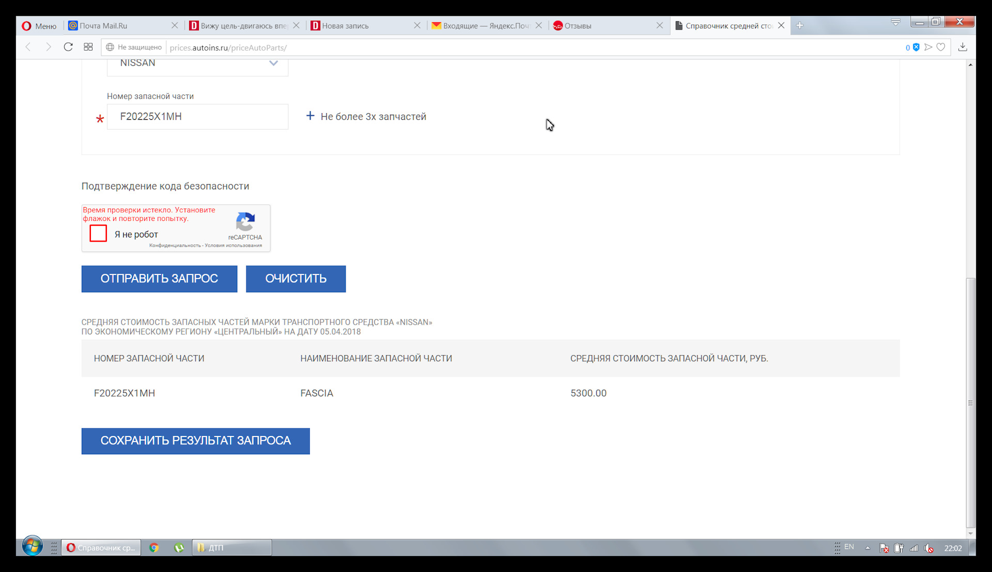Click the ОТПРАВИТЬ ЗАПРОС button
The height and width of the screenshot is (572, 992).
159,279
